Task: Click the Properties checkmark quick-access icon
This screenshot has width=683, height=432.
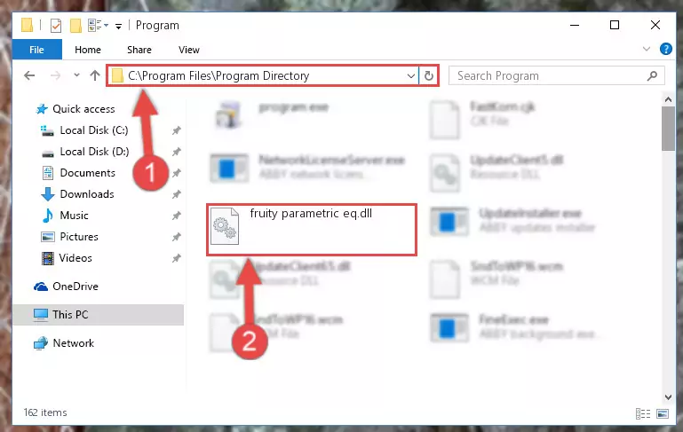Action: [56, 26]
